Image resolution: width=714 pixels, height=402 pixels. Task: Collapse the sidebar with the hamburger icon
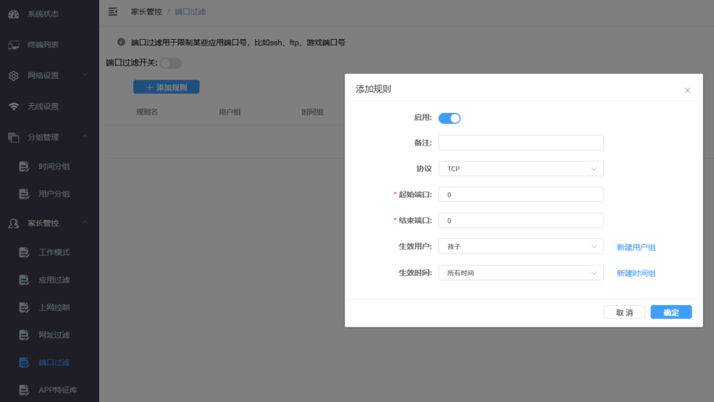coord(113,12)
